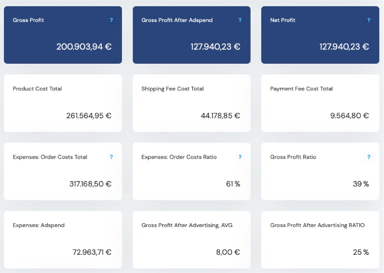The width and height of the screenshot is (384, 273).
Task: Open Payment Fee Cost Total card
Action: coord(320,103)
